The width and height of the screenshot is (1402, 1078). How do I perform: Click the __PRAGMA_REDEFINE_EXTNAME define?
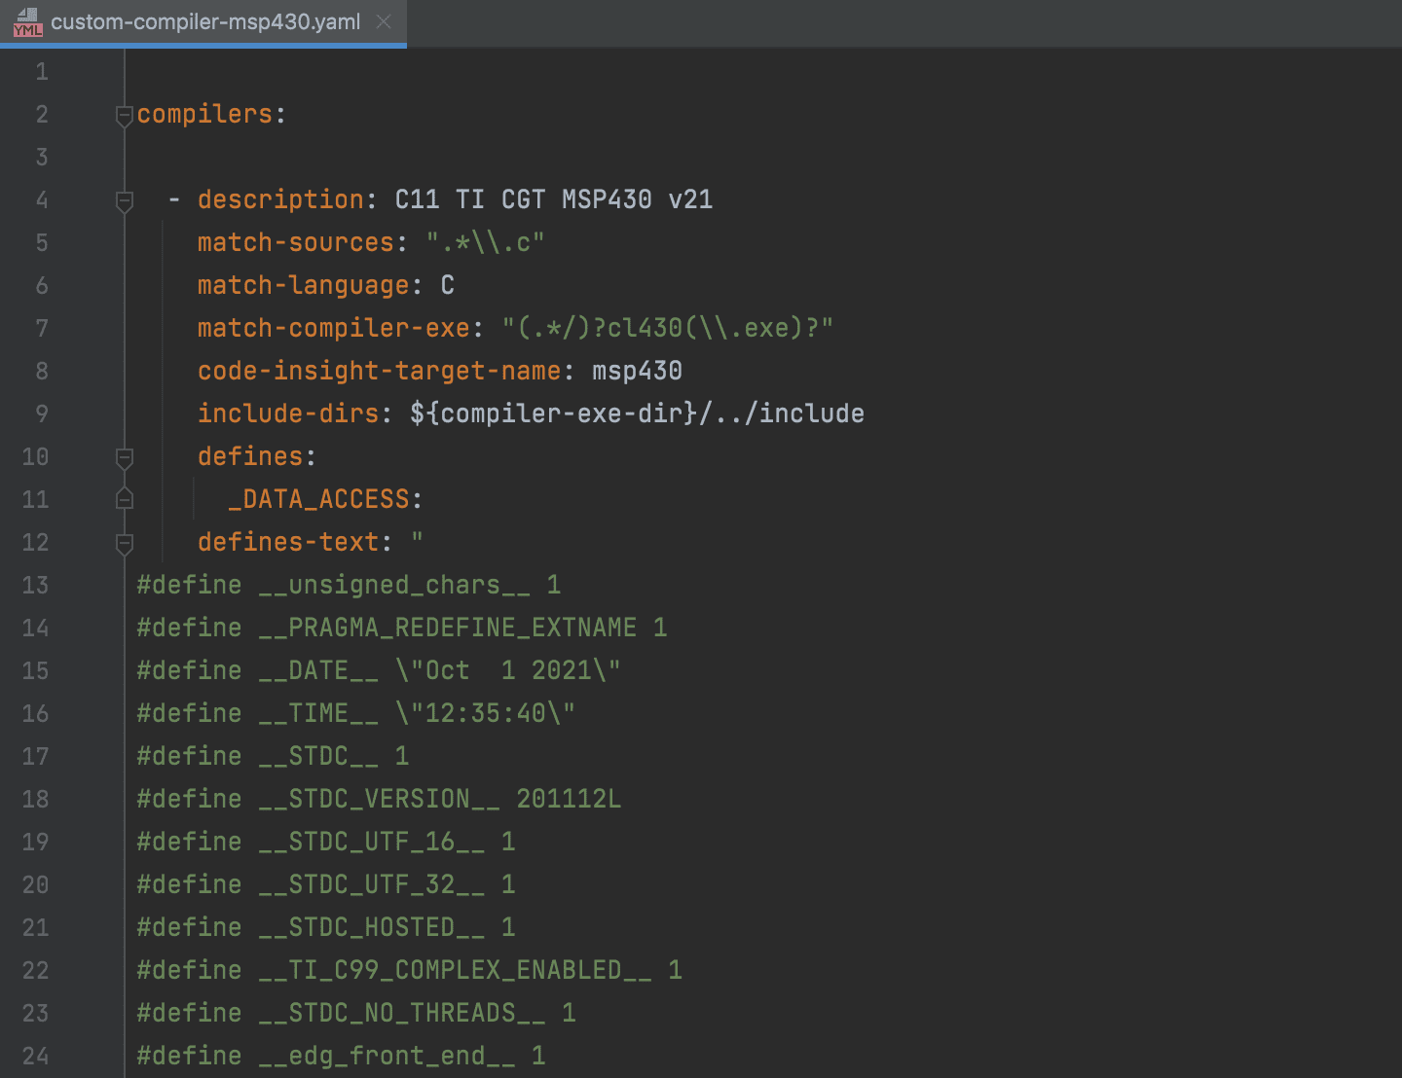point(402,628)
